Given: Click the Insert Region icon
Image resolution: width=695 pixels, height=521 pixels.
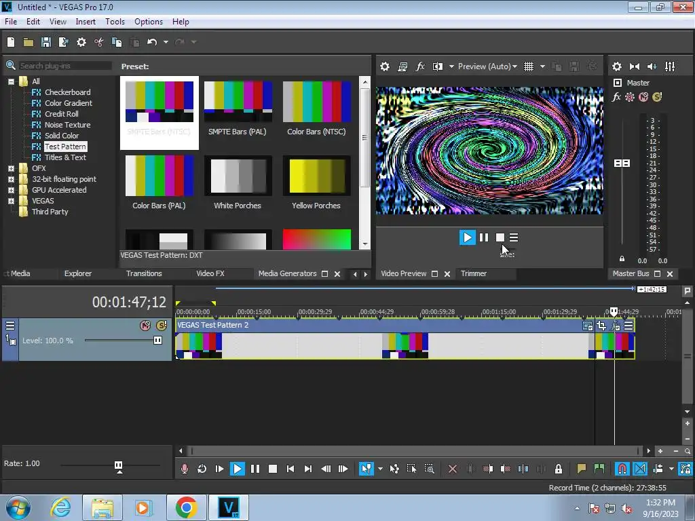Looking at the screenshot, I should pos(599,469).
